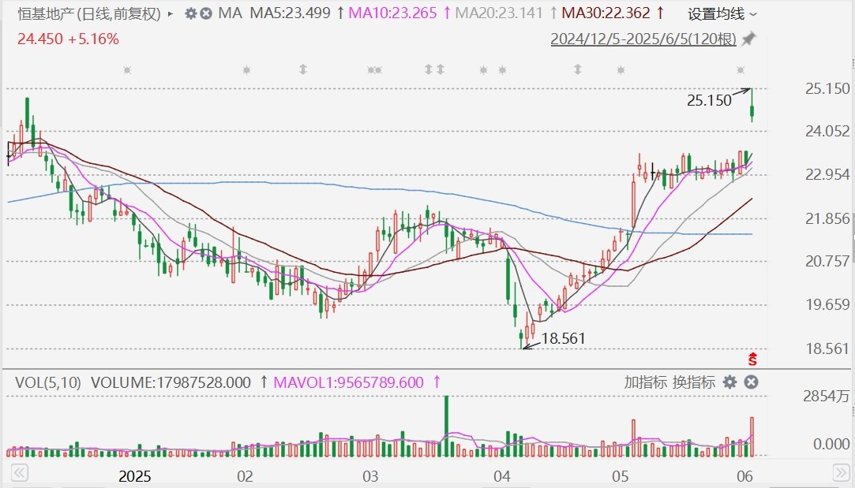Click the 恒基地产(日线,前复权) title
The image size is (855, 488).
[89, 13]
